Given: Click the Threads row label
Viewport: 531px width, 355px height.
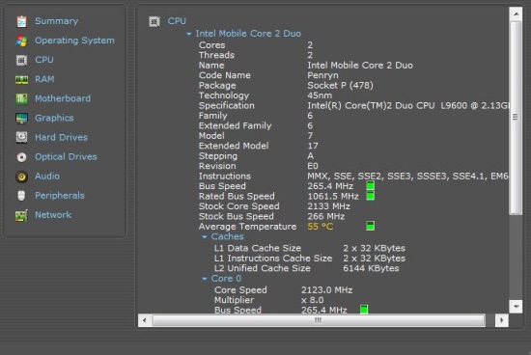Looking at the screenshot, I should click(x=216, y=55).
